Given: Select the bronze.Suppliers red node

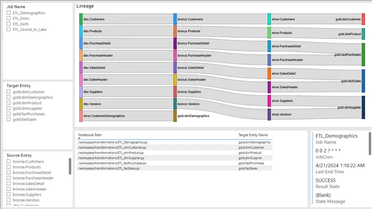Looking at the screenshot, I should [175, 92].
